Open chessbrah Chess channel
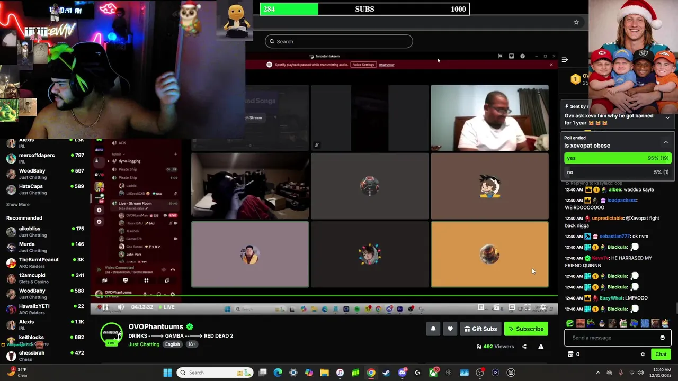The height and width of the screenshot is (381, 678). click(45, 356)
